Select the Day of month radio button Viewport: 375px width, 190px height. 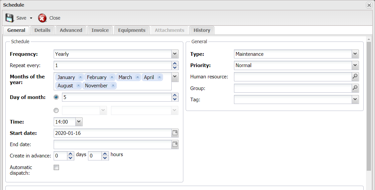click(x=56, y=97)
